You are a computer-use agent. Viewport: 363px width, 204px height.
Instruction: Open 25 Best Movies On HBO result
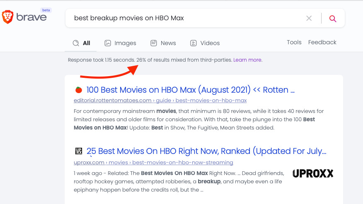[206, 151]
